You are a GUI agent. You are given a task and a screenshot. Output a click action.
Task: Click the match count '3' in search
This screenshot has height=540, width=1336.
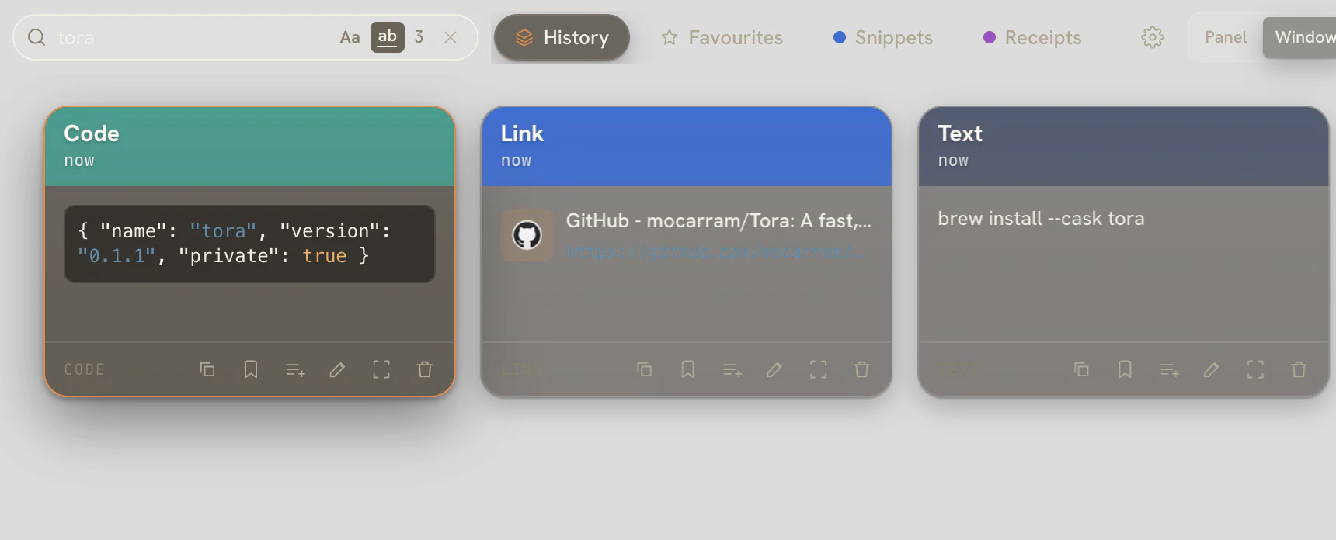click(x=419, y=37)
